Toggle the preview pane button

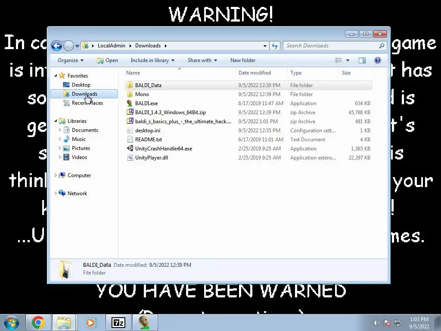362,60
